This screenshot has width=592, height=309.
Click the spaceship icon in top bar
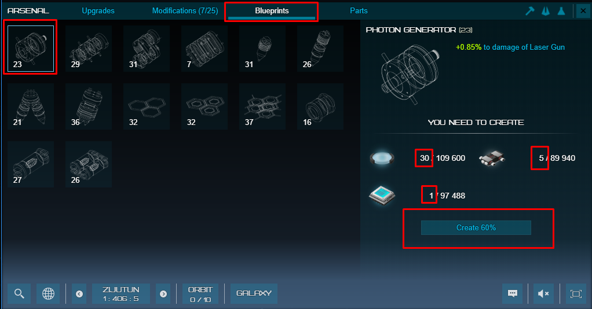coord(546,11)
